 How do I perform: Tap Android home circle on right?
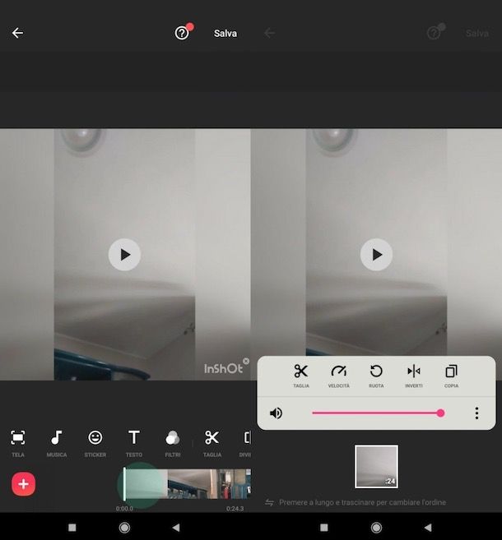377,527
